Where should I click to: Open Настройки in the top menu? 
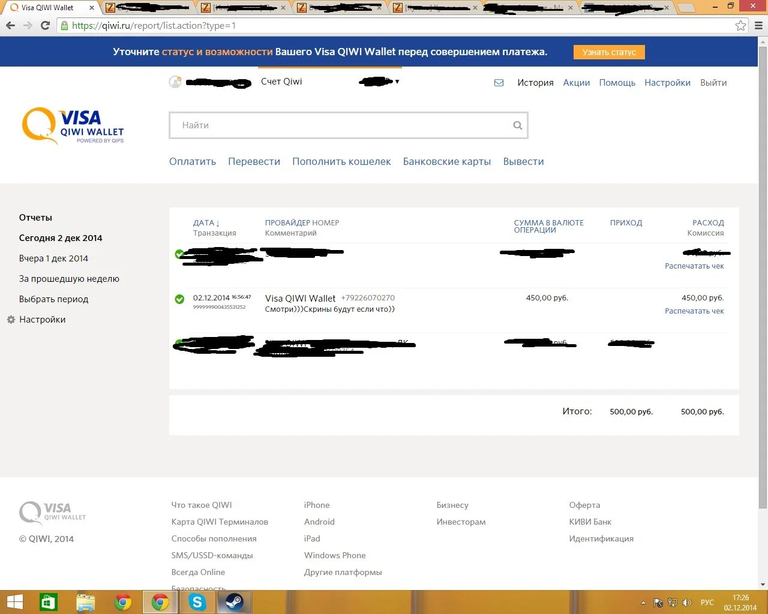[x=667, y=83]
